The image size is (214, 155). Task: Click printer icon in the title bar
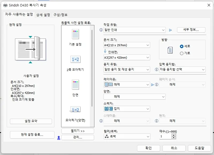tap(5, 5)
